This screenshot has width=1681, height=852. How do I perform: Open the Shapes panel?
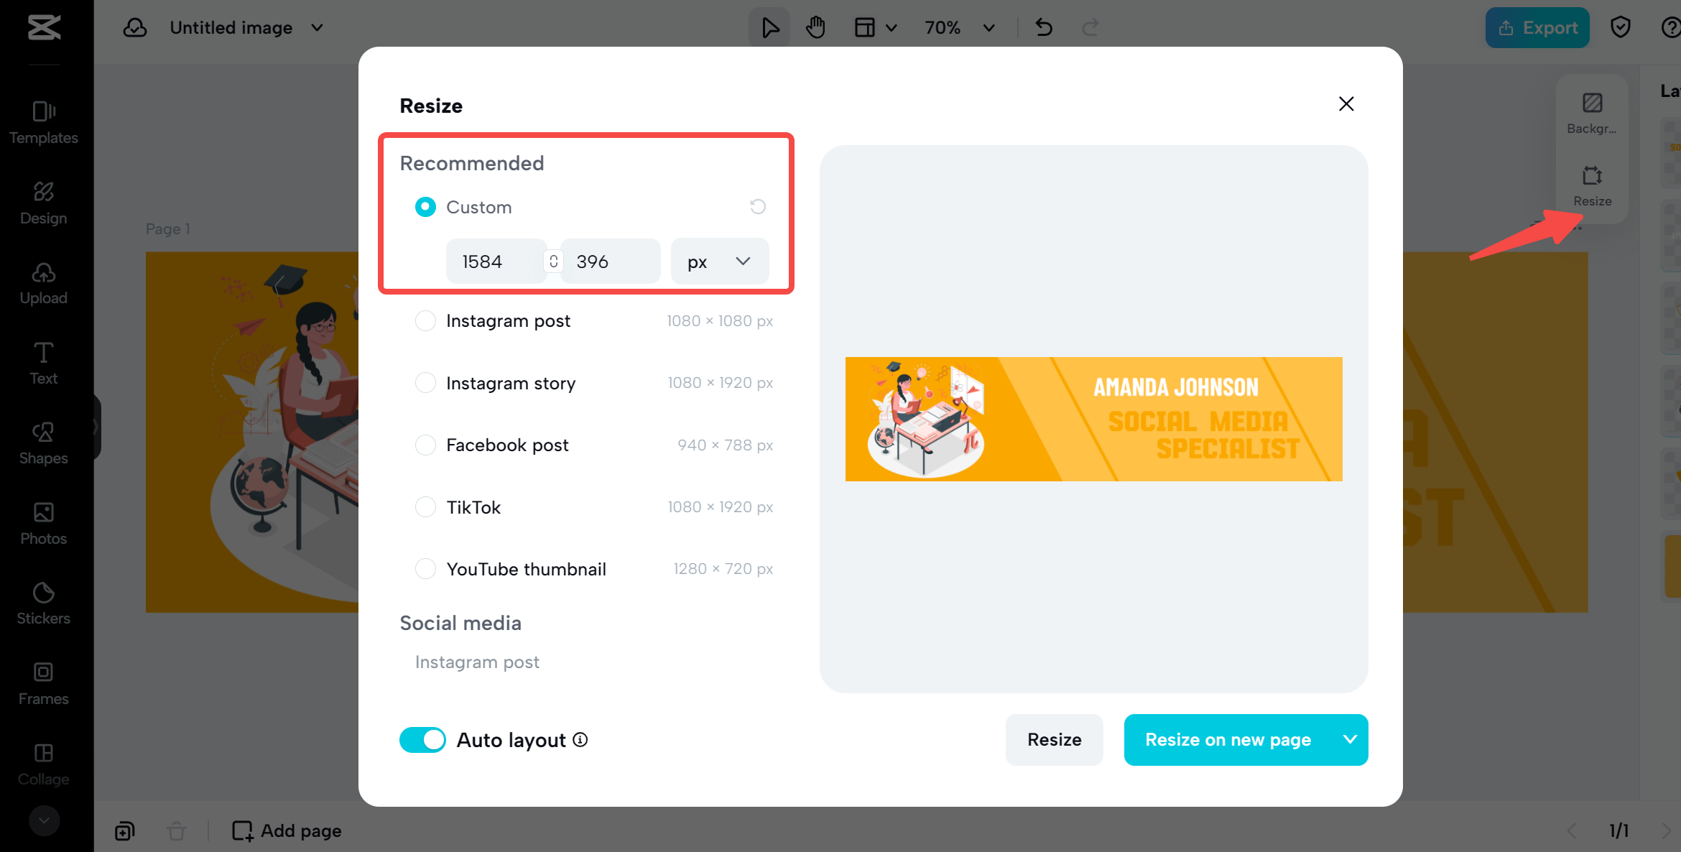(44, 443)
